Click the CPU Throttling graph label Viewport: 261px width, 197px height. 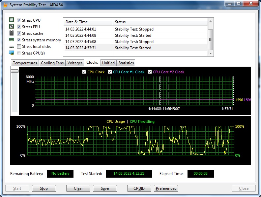tap(142, 121)
